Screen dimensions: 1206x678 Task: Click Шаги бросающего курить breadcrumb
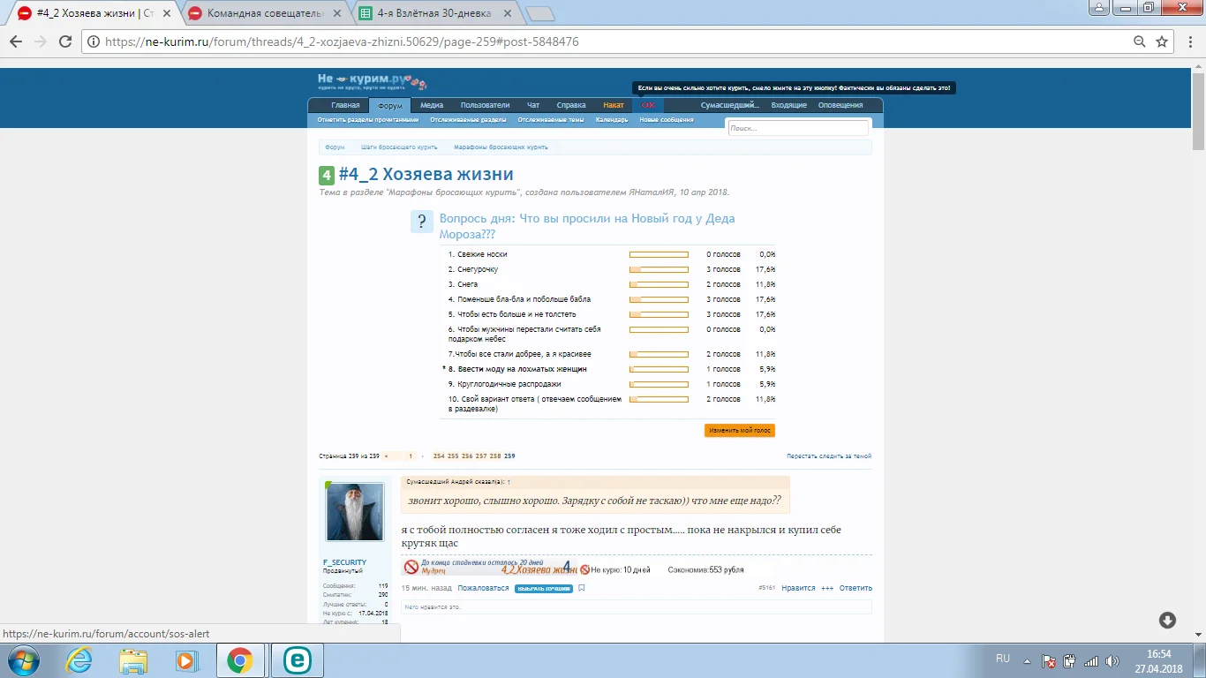click(399, 147)
